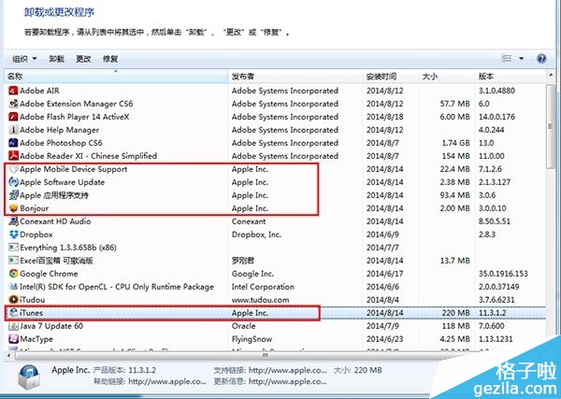
Task: Open the 组织 dropdown menu
Action: [x=24, y=59]
